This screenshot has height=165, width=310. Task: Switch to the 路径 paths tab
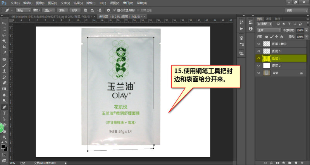click(x=277, y=19)
